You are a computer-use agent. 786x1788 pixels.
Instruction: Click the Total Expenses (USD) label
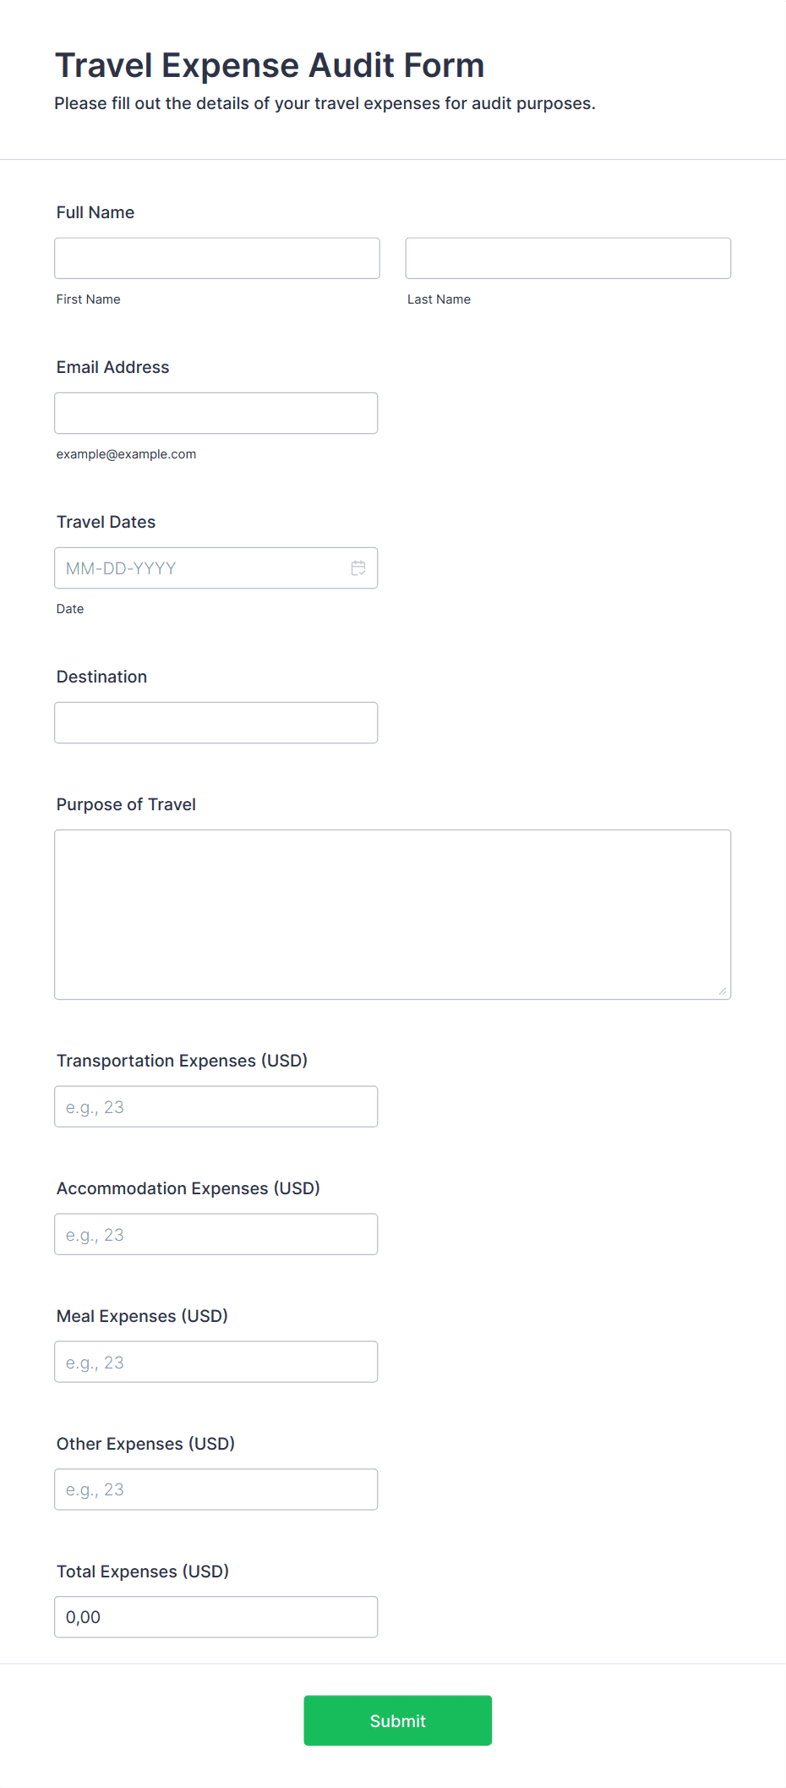[x=143, y=1571]
